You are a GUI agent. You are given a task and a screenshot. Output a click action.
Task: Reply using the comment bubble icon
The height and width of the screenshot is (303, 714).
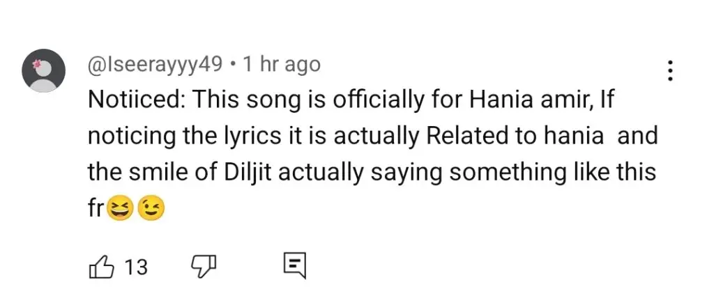(x=296, y=267)
